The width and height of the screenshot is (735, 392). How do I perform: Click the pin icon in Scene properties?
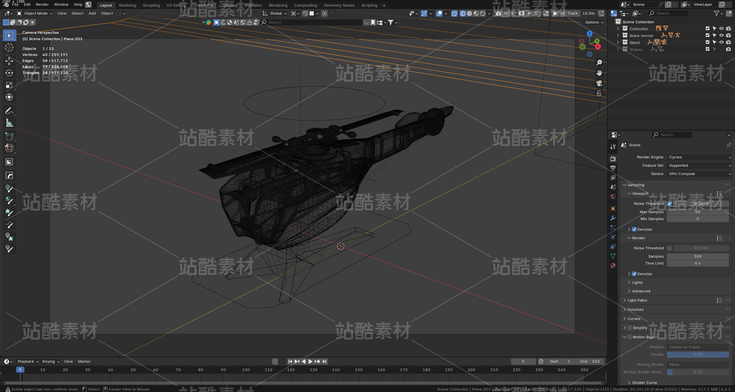(x=729, y=145)
